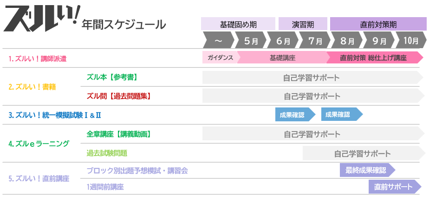Viewport: 429px width, 201px height.
Task: Click the 5月 month arrow
Action: tap(251, 41)
